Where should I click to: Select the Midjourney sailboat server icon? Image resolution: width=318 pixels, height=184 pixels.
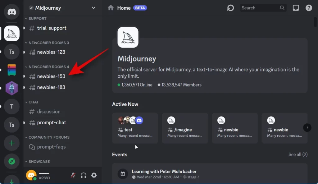click(x=12, y=34)
